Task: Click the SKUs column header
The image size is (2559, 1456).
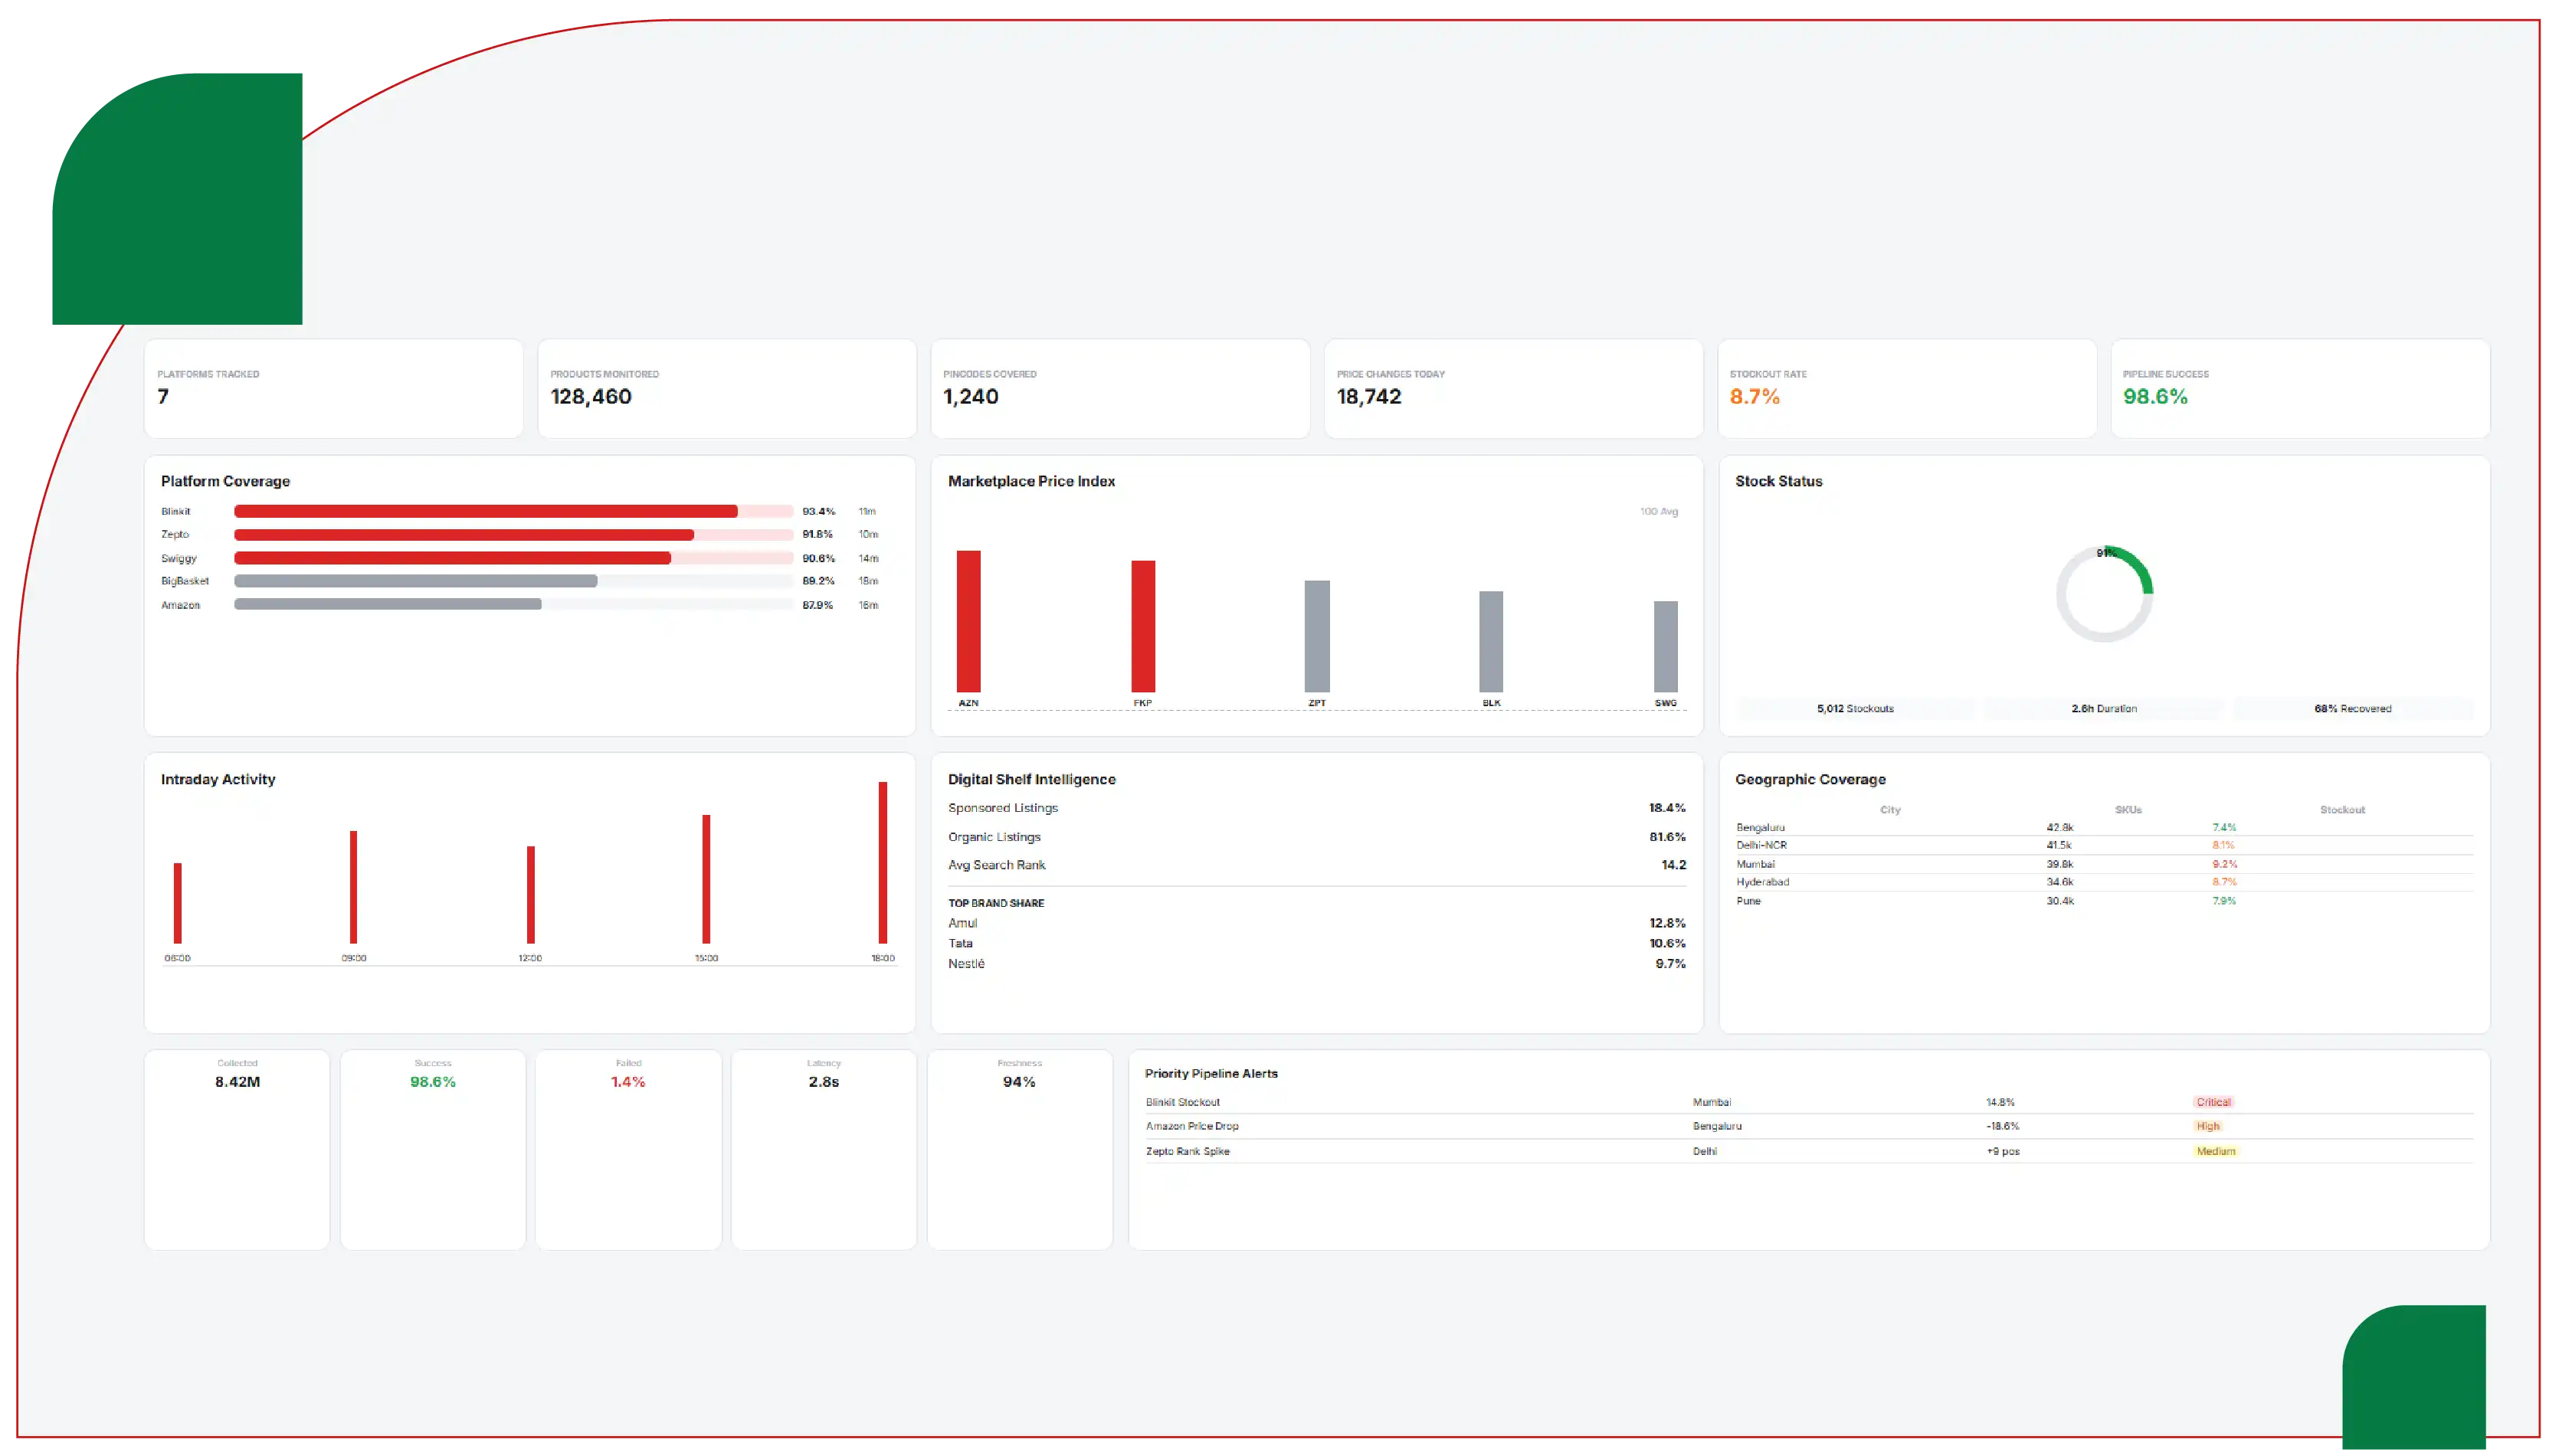Action: (2127, 810)
